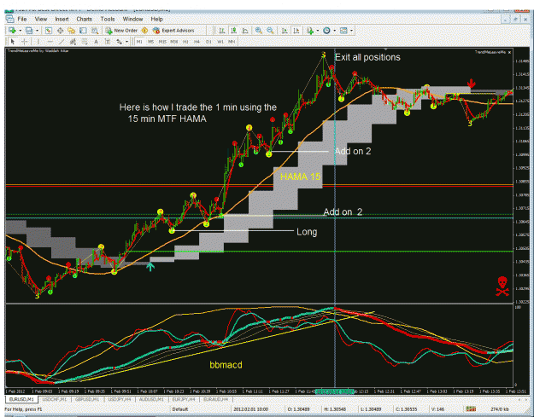Switch to H4 timeframe
This screenshot has height=417, width=534.
tap(197, 42)
